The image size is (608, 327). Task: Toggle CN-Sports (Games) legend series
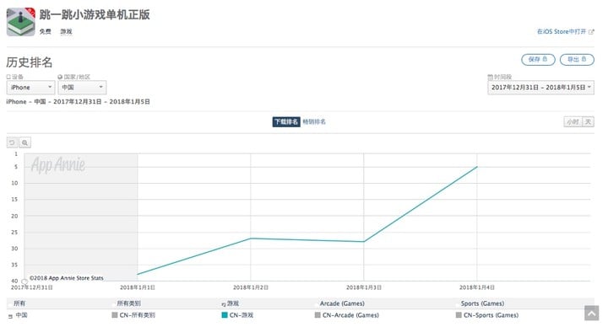click(x=487, y=315)
